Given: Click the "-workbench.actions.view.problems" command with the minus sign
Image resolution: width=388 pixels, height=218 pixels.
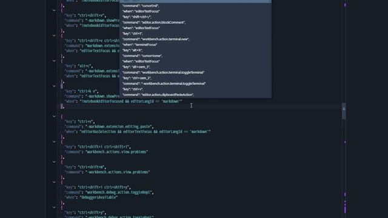Looking at the screenshot, I should [x=107, y=172].
